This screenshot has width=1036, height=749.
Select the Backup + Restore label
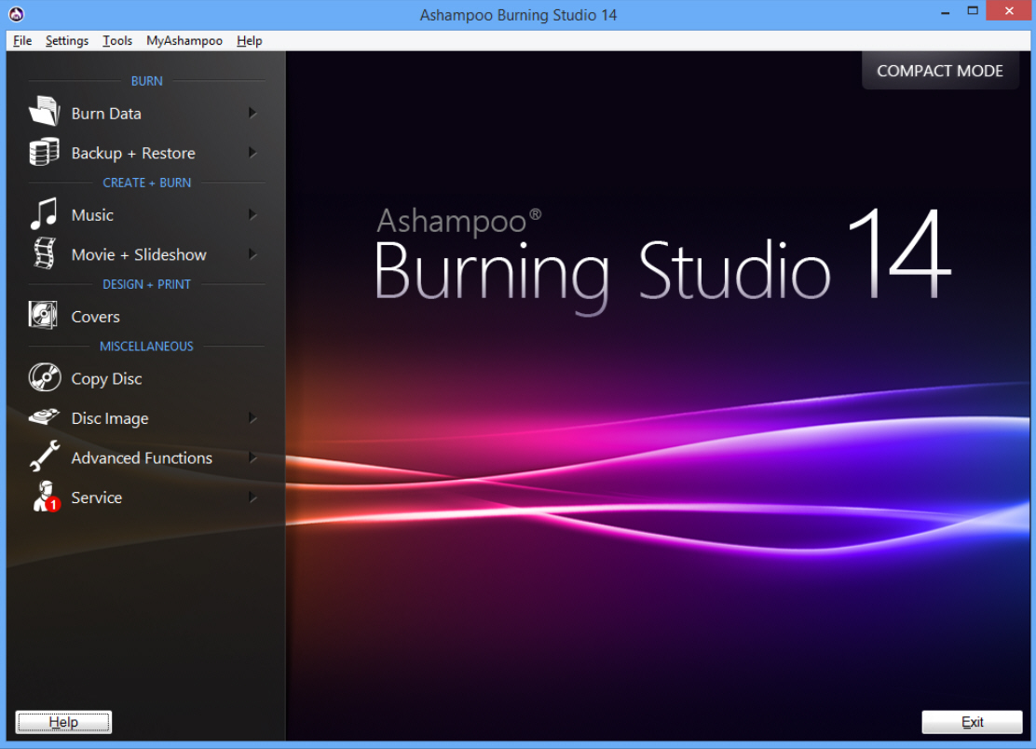(x=133, y=153)
